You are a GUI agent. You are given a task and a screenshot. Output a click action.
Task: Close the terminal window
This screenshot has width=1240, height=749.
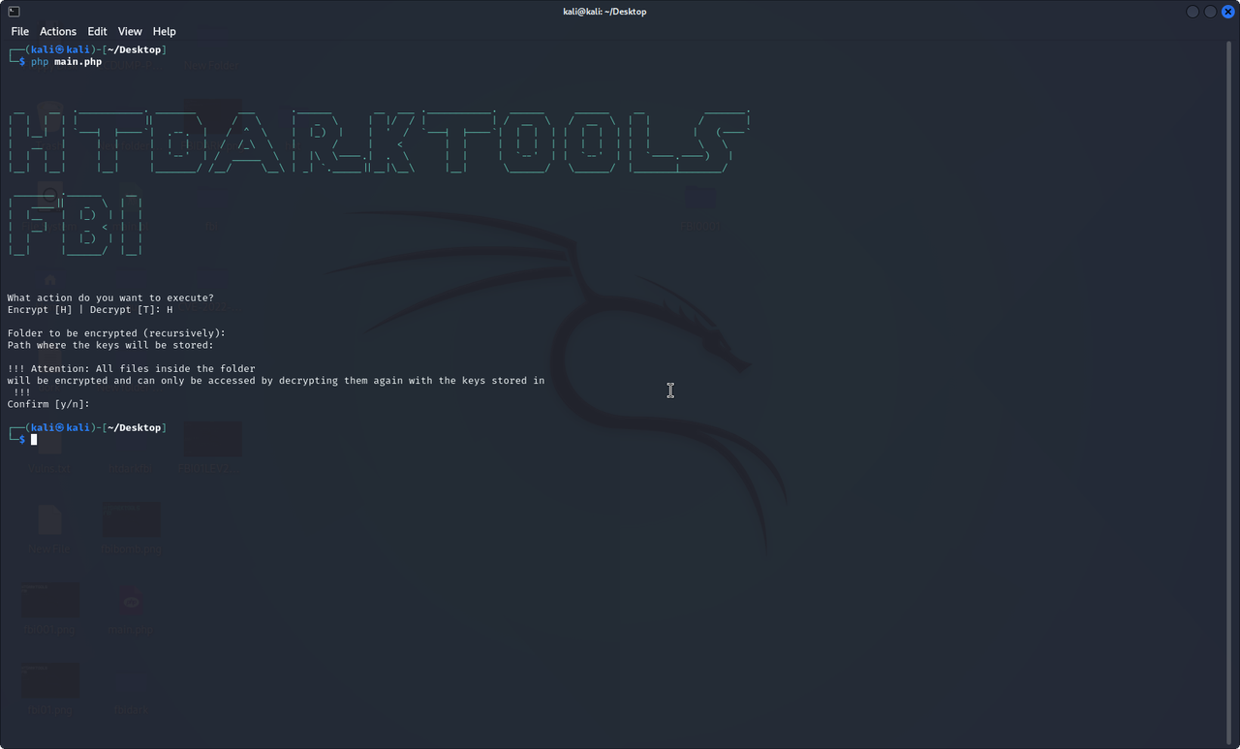(x=1228, y=12)
